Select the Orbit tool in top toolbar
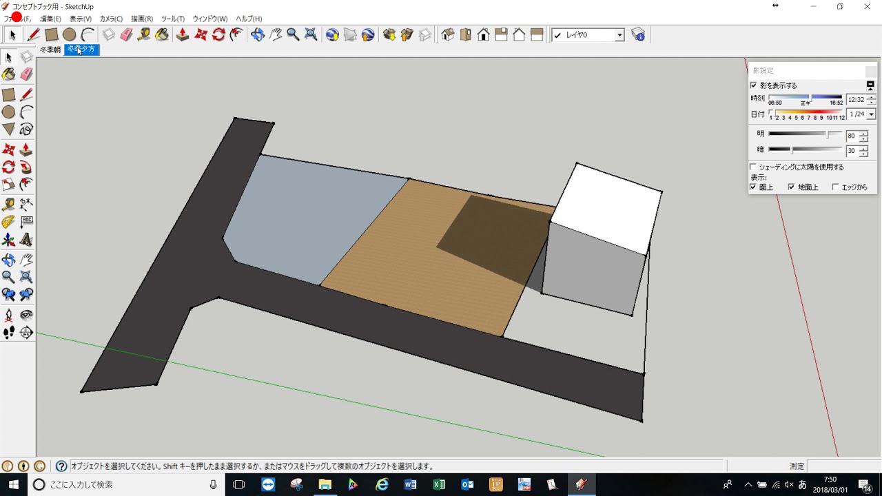This screenshot has height=496, width=882. [257, 34]
